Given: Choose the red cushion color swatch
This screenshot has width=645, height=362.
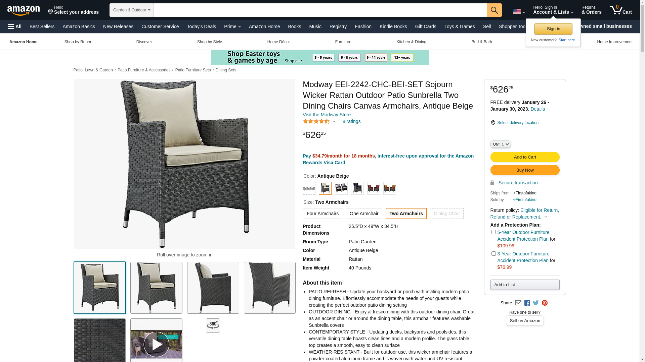Looking at the screenshot, I should [374, 188].
